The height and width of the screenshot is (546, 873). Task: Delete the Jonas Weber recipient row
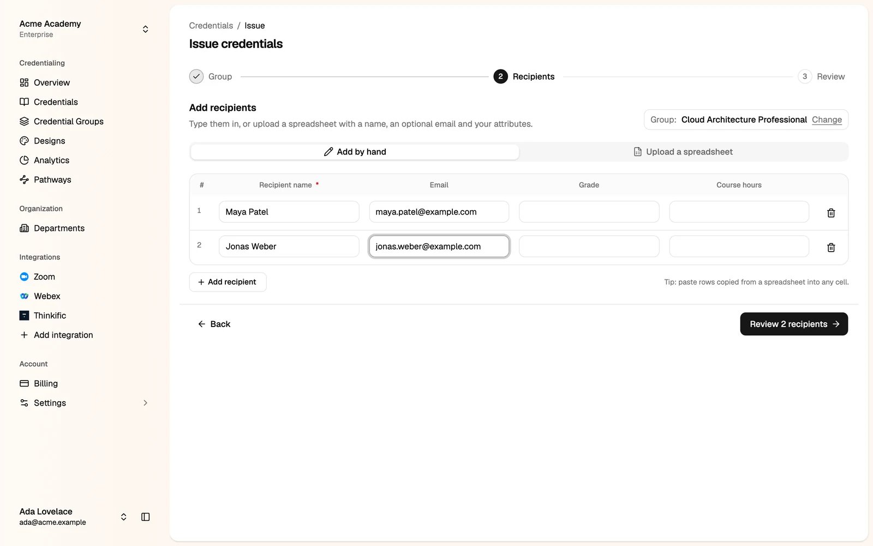point(830,247)
